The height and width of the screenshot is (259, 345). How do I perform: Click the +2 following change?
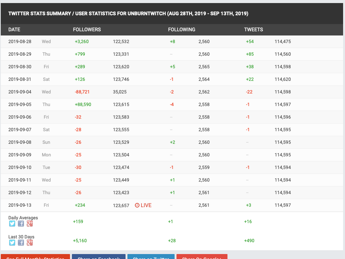(173, 142)
